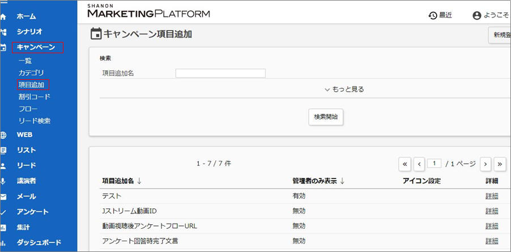Screen dimensions: 511x252
Task: Click the 検索開始 button
Action: coord(326,117)
